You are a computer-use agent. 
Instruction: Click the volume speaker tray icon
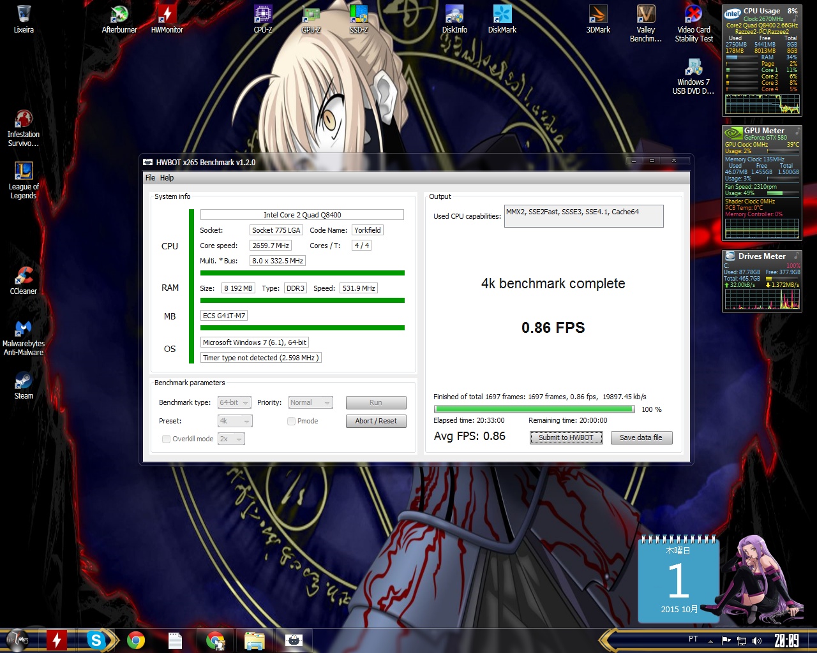pyautogui.click(x=757, y=640)
